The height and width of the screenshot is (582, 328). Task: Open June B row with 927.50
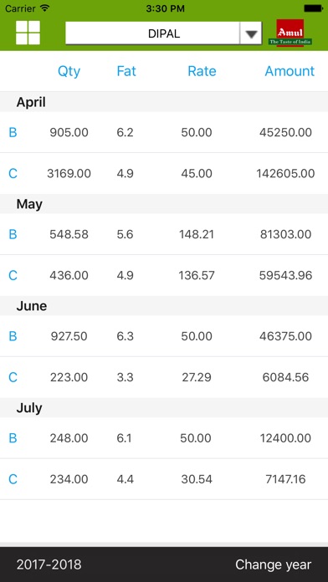(x=164, y=336)
